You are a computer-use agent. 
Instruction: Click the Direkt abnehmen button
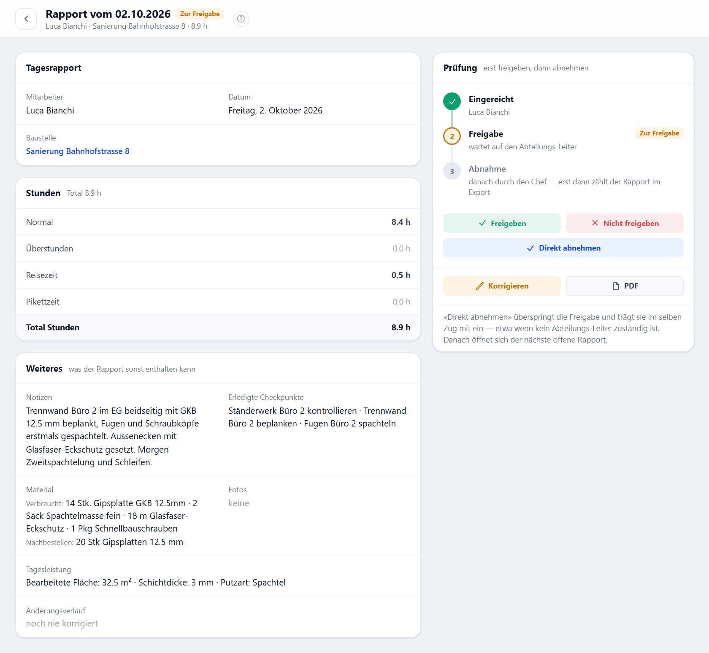pyautogui.click(x=563, y=248)
